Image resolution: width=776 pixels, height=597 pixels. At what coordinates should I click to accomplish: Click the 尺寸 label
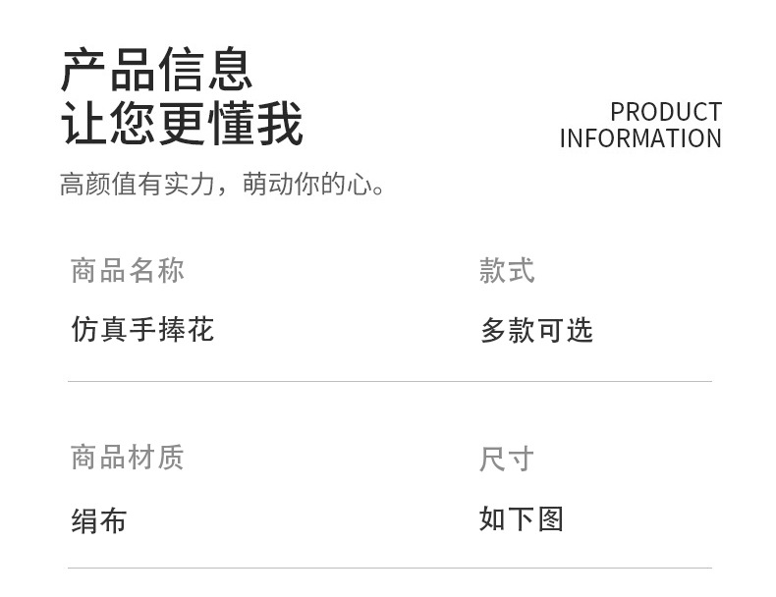(507, 459)
